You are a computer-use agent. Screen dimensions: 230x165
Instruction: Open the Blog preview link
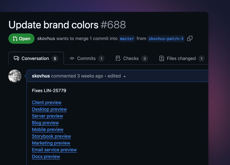(45, 123)
